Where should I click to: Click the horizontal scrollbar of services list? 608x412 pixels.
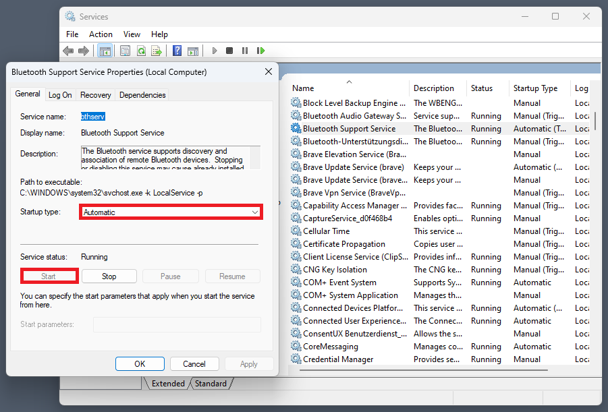coord(423,370)
